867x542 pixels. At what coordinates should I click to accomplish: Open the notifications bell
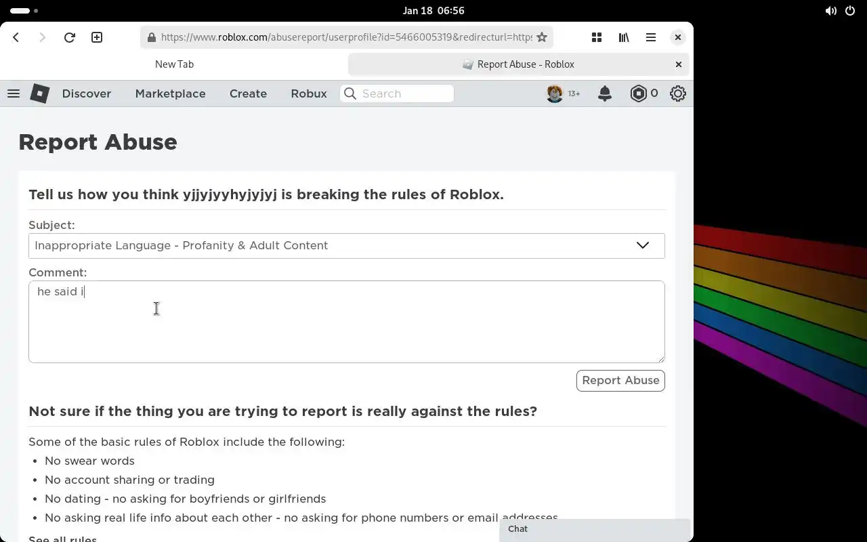(x=605, y=93)
